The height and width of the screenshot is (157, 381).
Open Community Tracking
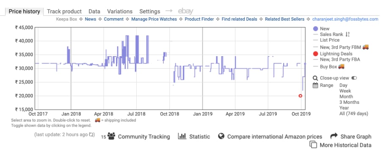[144, 136]
